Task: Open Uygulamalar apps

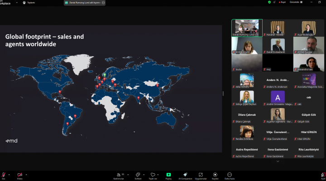Action: [x=201, y=175]
